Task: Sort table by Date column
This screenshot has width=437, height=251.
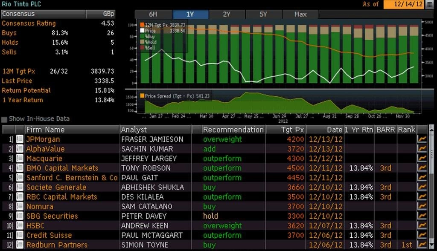Action: (325, 130)
